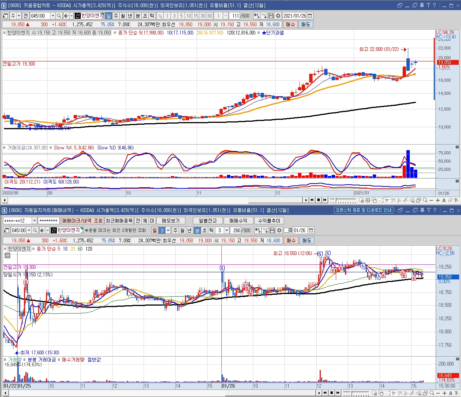
Task: Select the 분 minute period in top chart
Action: [138, 16]
